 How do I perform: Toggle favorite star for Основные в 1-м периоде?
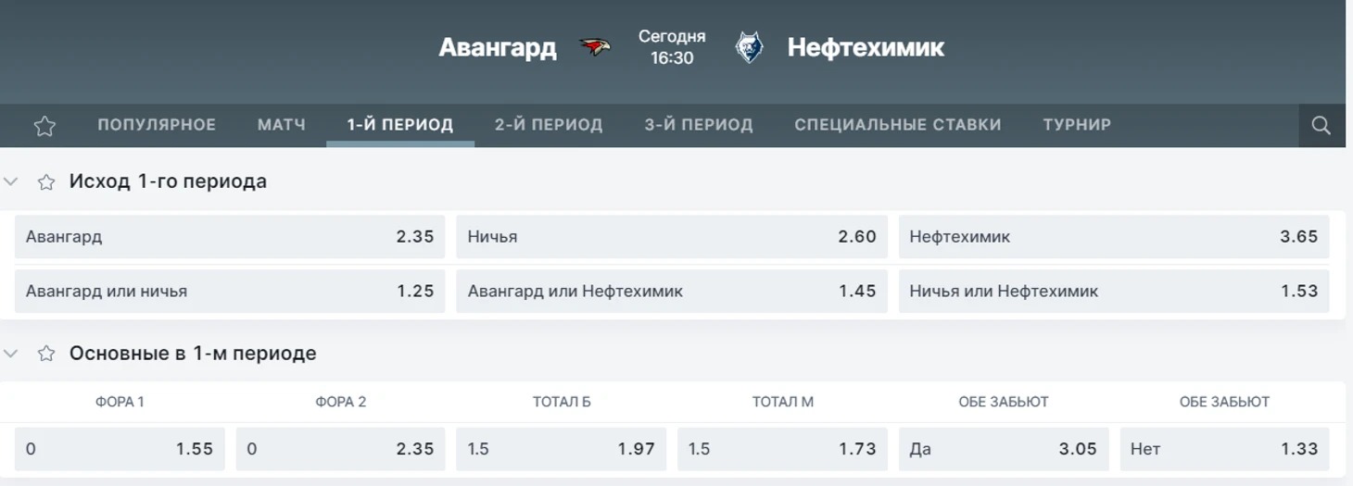(46, 354)
